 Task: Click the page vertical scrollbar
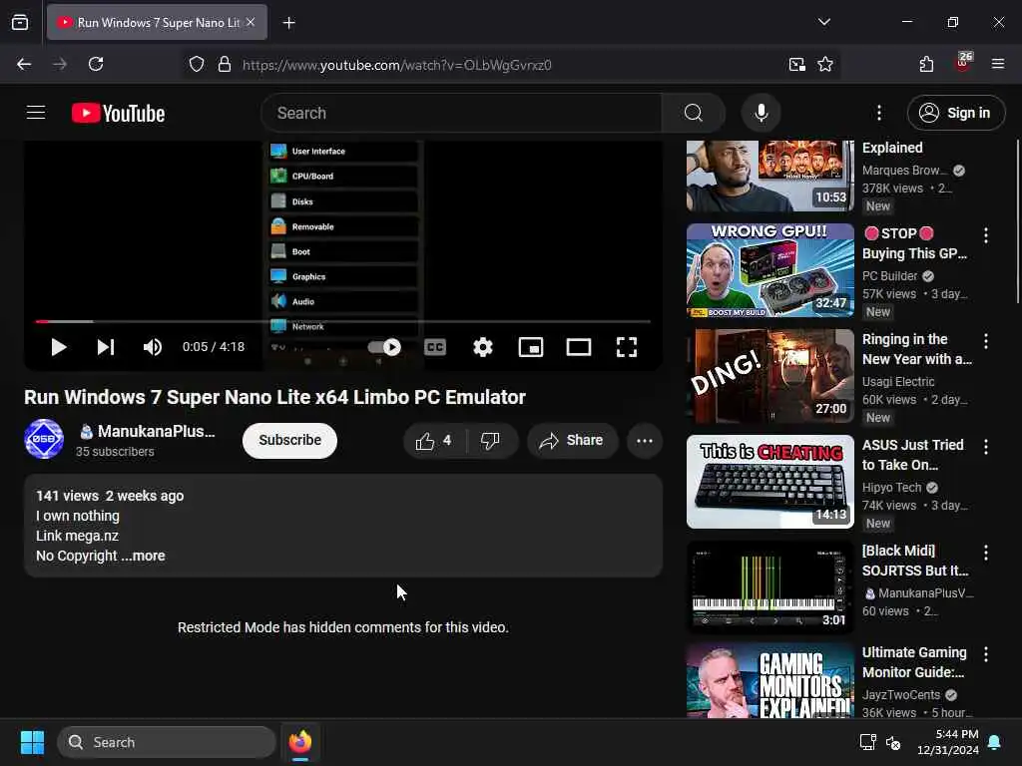pos(1017,221)
